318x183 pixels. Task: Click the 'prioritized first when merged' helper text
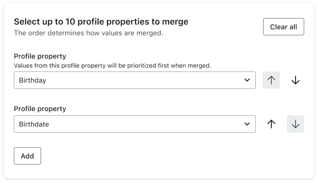112,65
